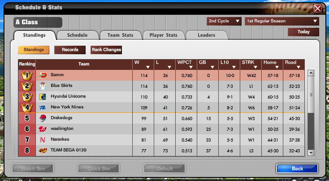Click the Samm team logo icon
329x181 pixels.
tap(43, 75)
